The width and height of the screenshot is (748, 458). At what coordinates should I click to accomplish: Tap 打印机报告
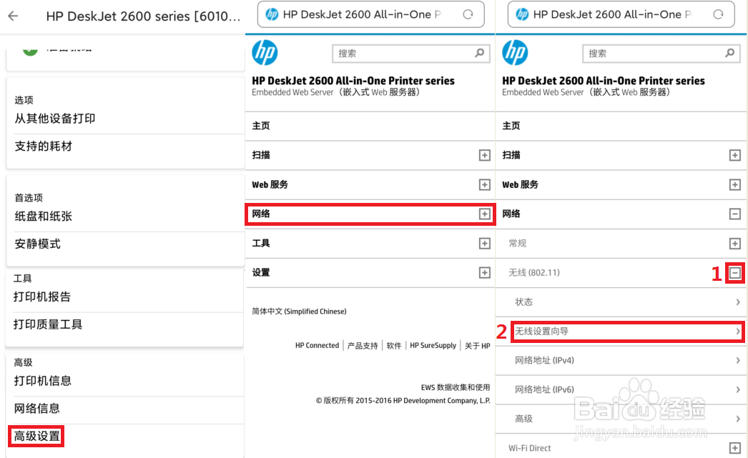click(x=42, y=297)
